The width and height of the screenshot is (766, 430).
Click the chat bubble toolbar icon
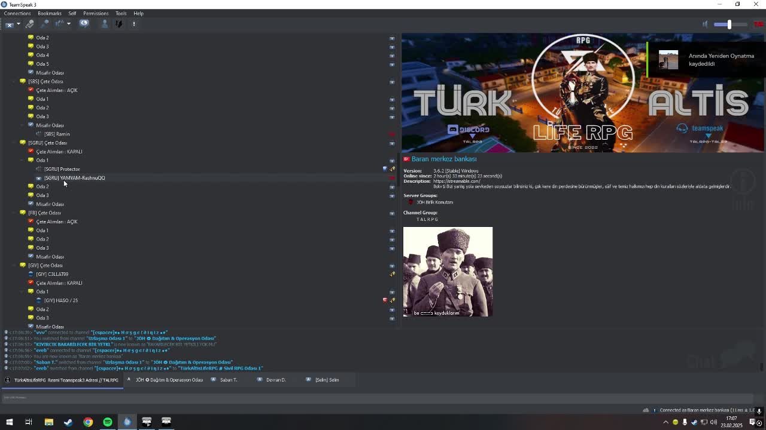point(84,24)
